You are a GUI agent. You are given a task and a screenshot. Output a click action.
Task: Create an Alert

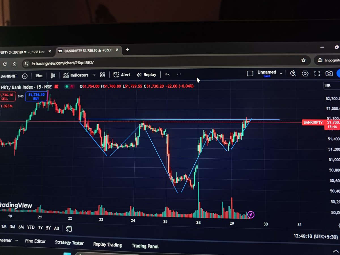coord(122,75)
